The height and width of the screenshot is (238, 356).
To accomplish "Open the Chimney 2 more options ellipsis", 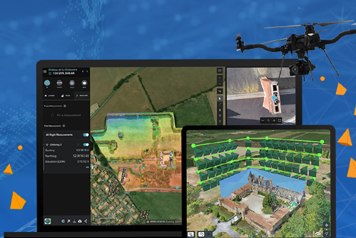I will (x=87, y=167).
